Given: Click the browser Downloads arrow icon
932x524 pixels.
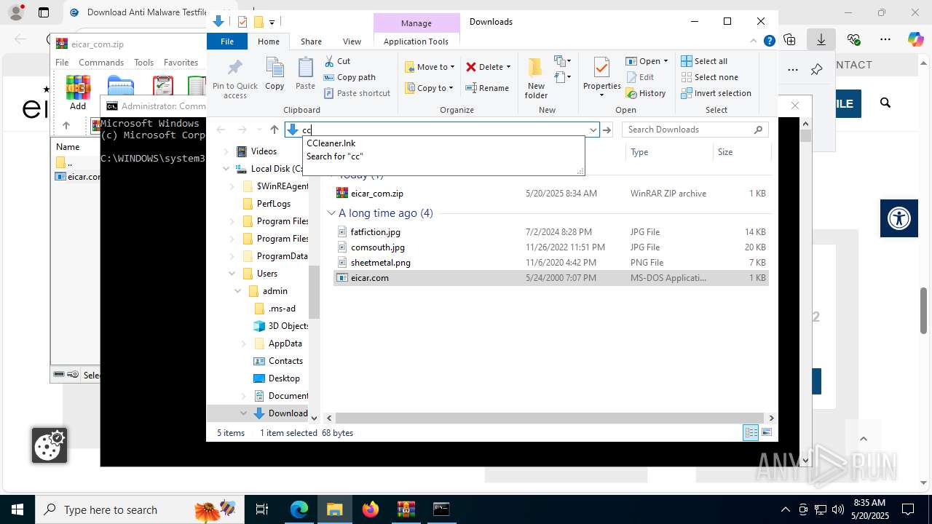Looking at the screenshot, I should (x=821, y=40).
